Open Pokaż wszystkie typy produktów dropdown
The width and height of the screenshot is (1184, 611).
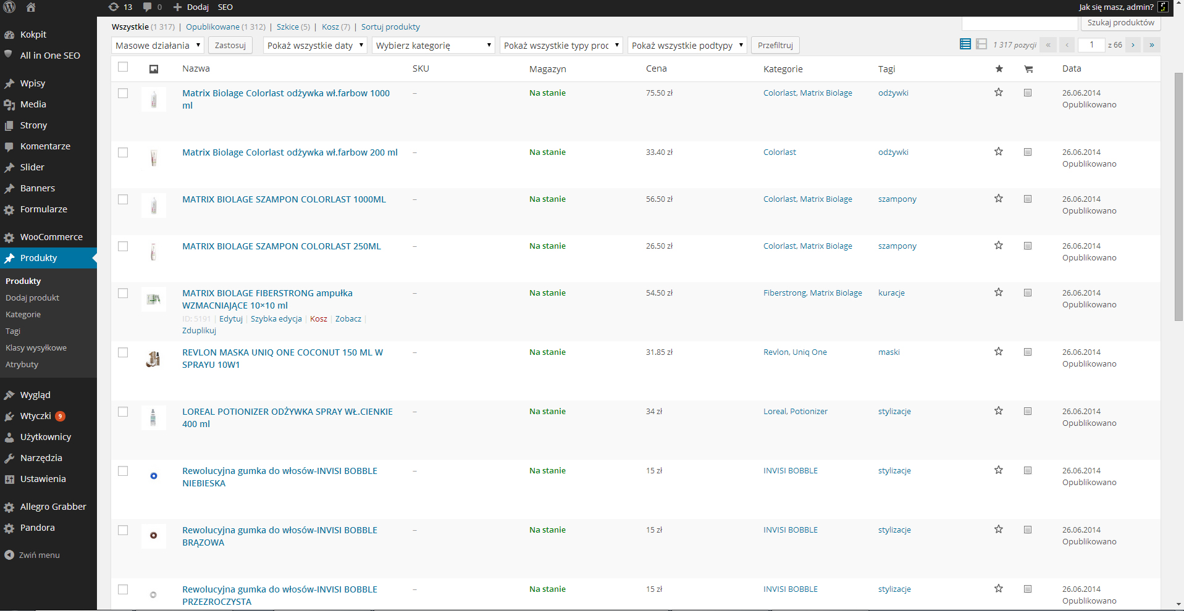click(561, 45)
